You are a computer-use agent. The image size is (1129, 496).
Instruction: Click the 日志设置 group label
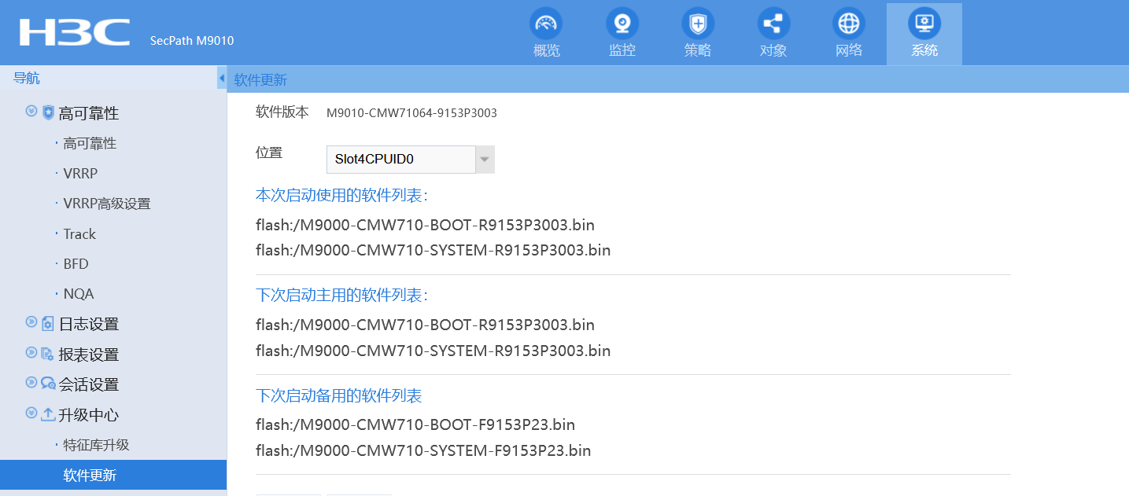click(89, 324)
